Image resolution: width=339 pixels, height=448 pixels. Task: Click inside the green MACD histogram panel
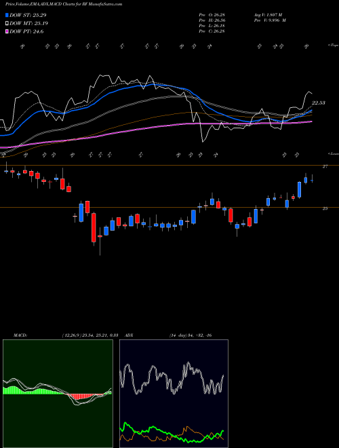pyautogui.click(x=58, y=394)
